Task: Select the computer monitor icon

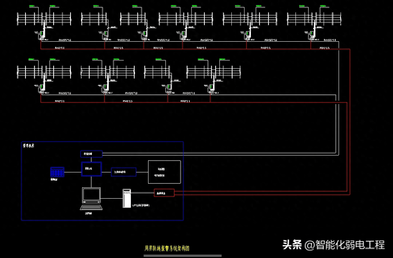Action: tap(91, 195)
